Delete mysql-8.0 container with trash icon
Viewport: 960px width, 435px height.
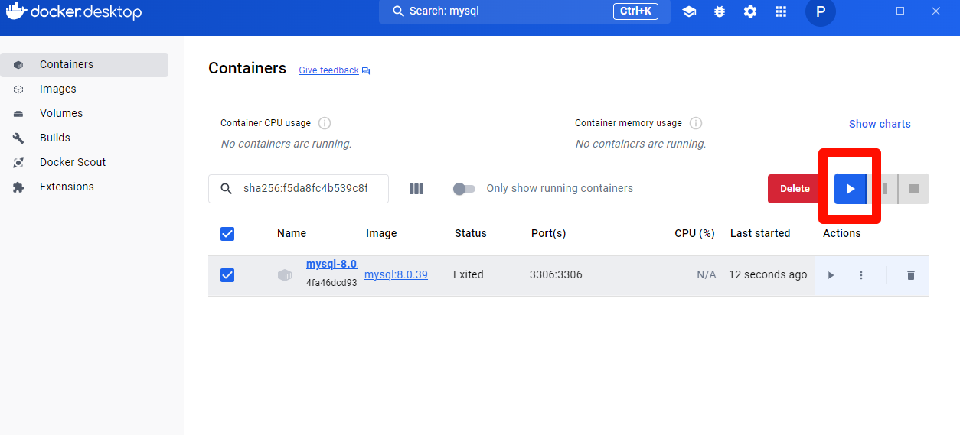(x=910, y=275)
